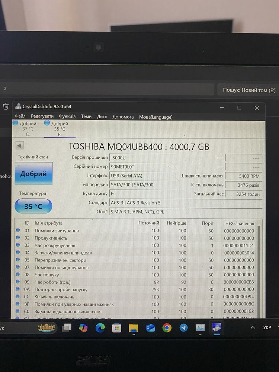Select the Перепризначені сектори attribute row

click(136, 260)
